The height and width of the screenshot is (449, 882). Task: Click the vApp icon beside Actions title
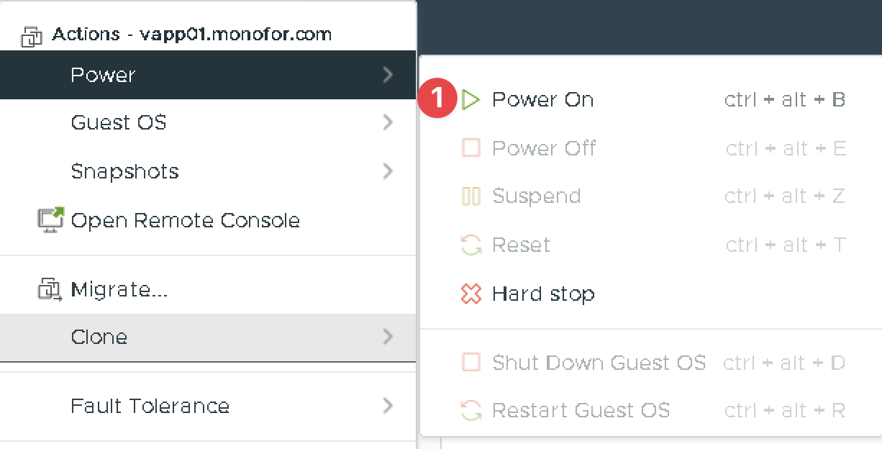click(x=32, y=36)
